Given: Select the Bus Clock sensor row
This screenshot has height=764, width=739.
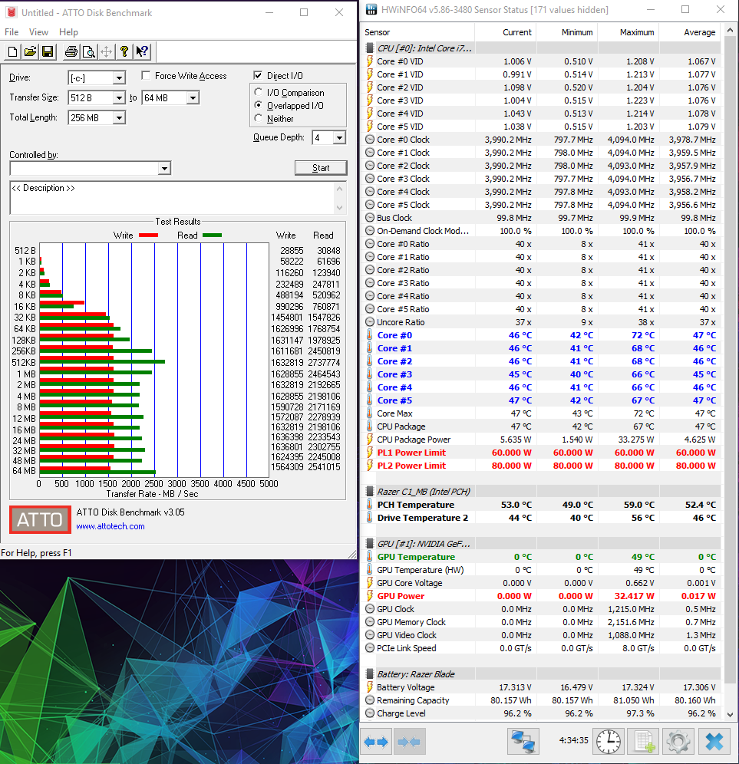Looking at the screenshot, I should pyautogui.click(x=541, y=218).
